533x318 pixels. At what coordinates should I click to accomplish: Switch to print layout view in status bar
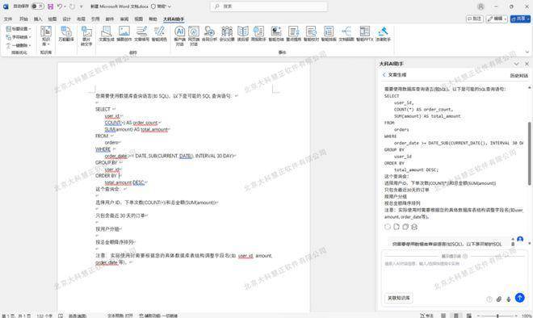[455, 316]
